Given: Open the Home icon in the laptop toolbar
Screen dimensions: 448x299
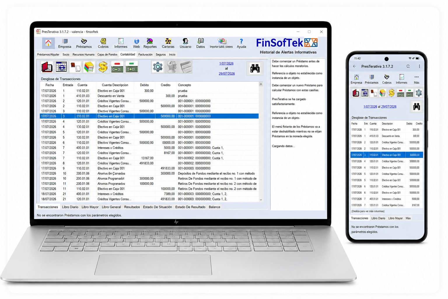Looking at the screenshot, I should point(48,43).
